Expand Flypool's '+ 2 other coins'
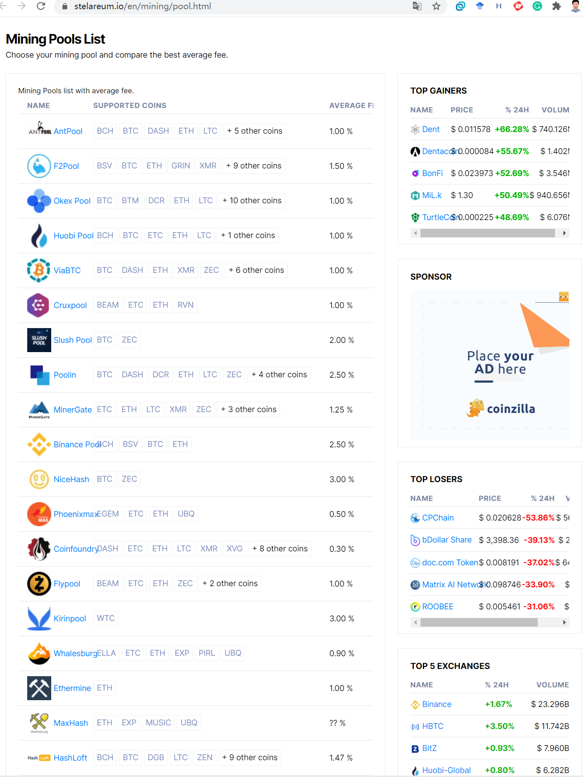This screenshot has width=583, height=777. coord(230,584)
